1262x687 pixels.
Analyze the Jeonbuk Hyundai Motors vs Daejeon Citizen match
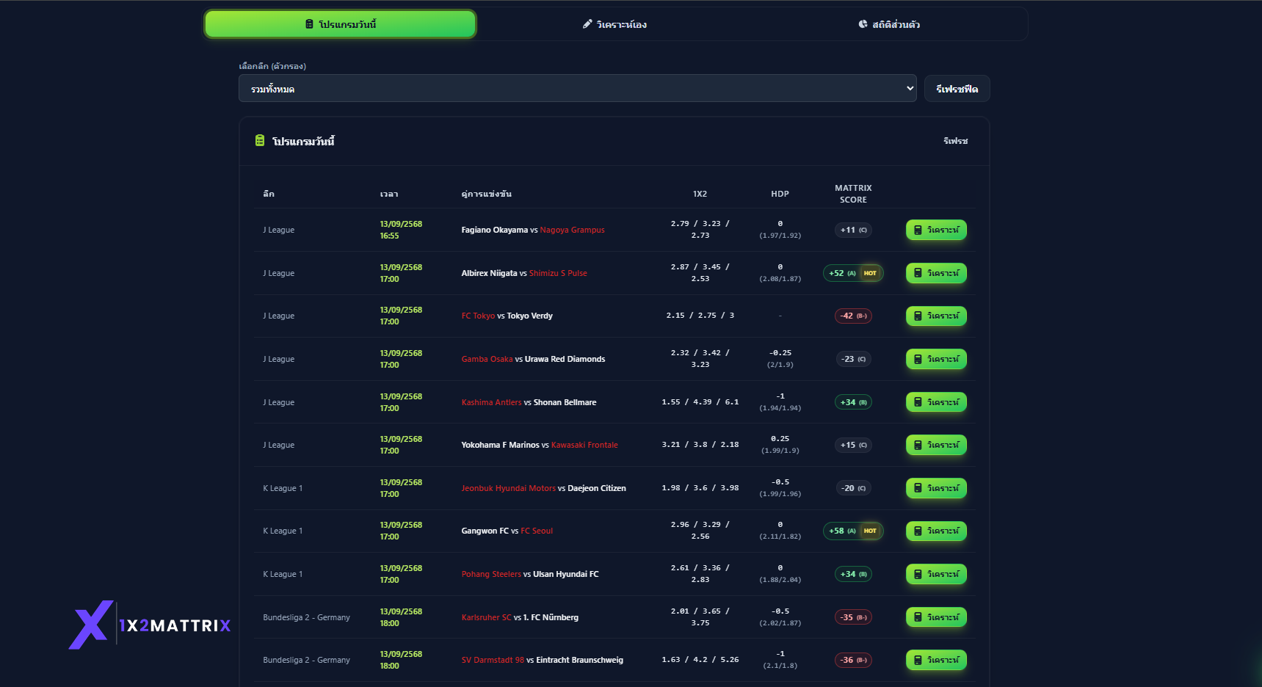click(936, 488)
